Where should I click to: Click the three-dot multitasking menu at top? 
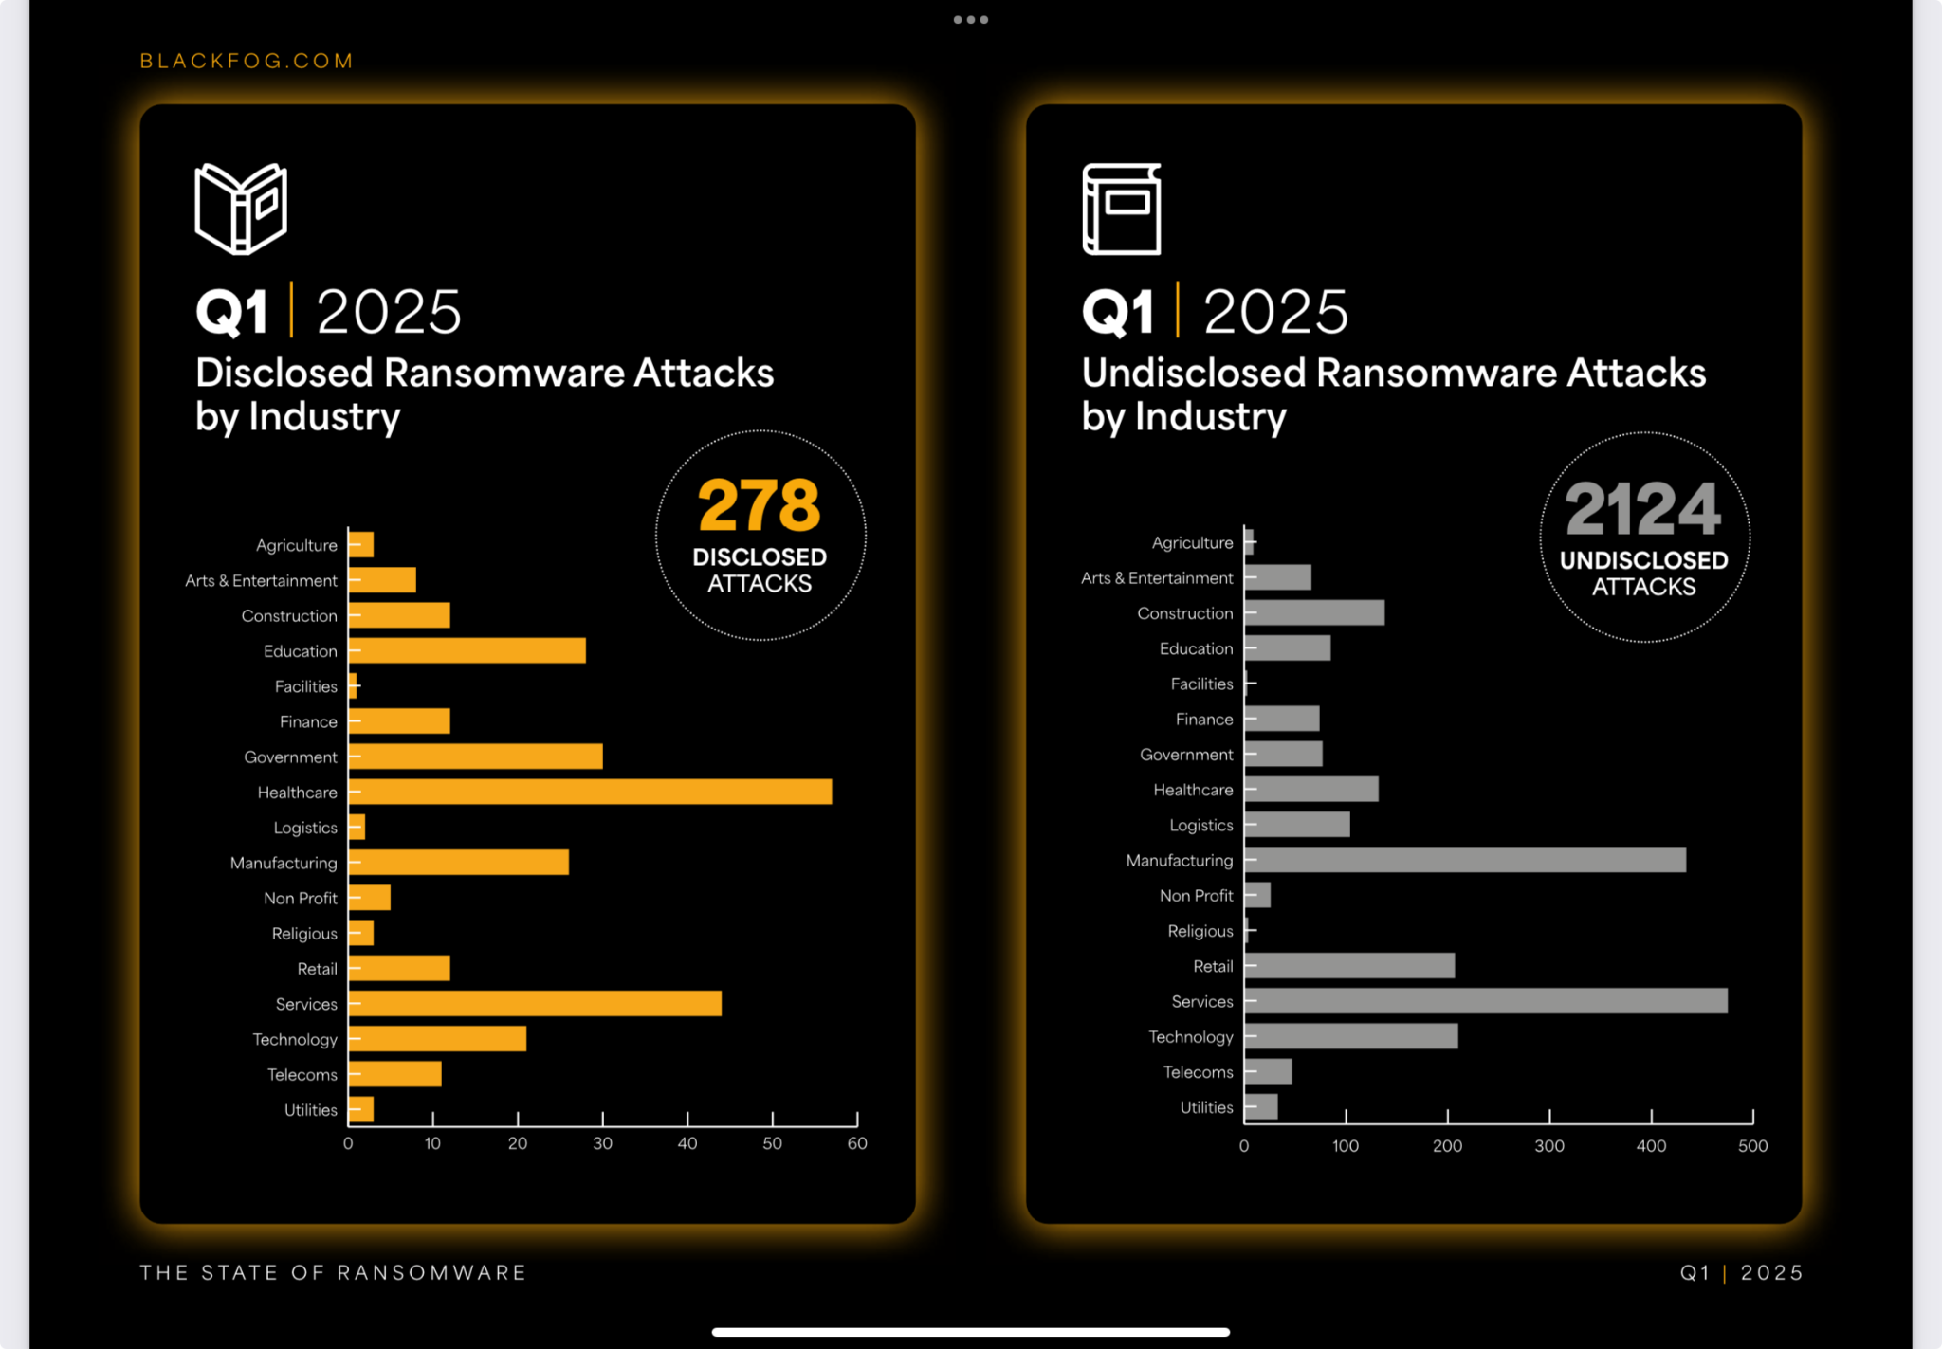[970, 19]
